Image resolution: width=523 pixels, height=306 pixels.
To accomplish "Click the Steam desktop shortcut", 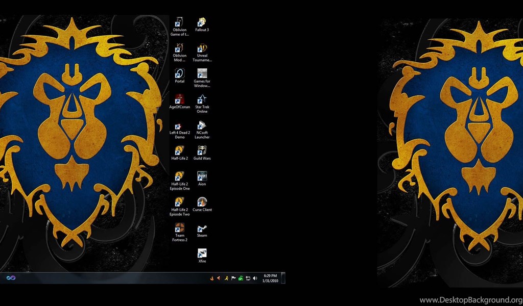I will coord(202,230).
